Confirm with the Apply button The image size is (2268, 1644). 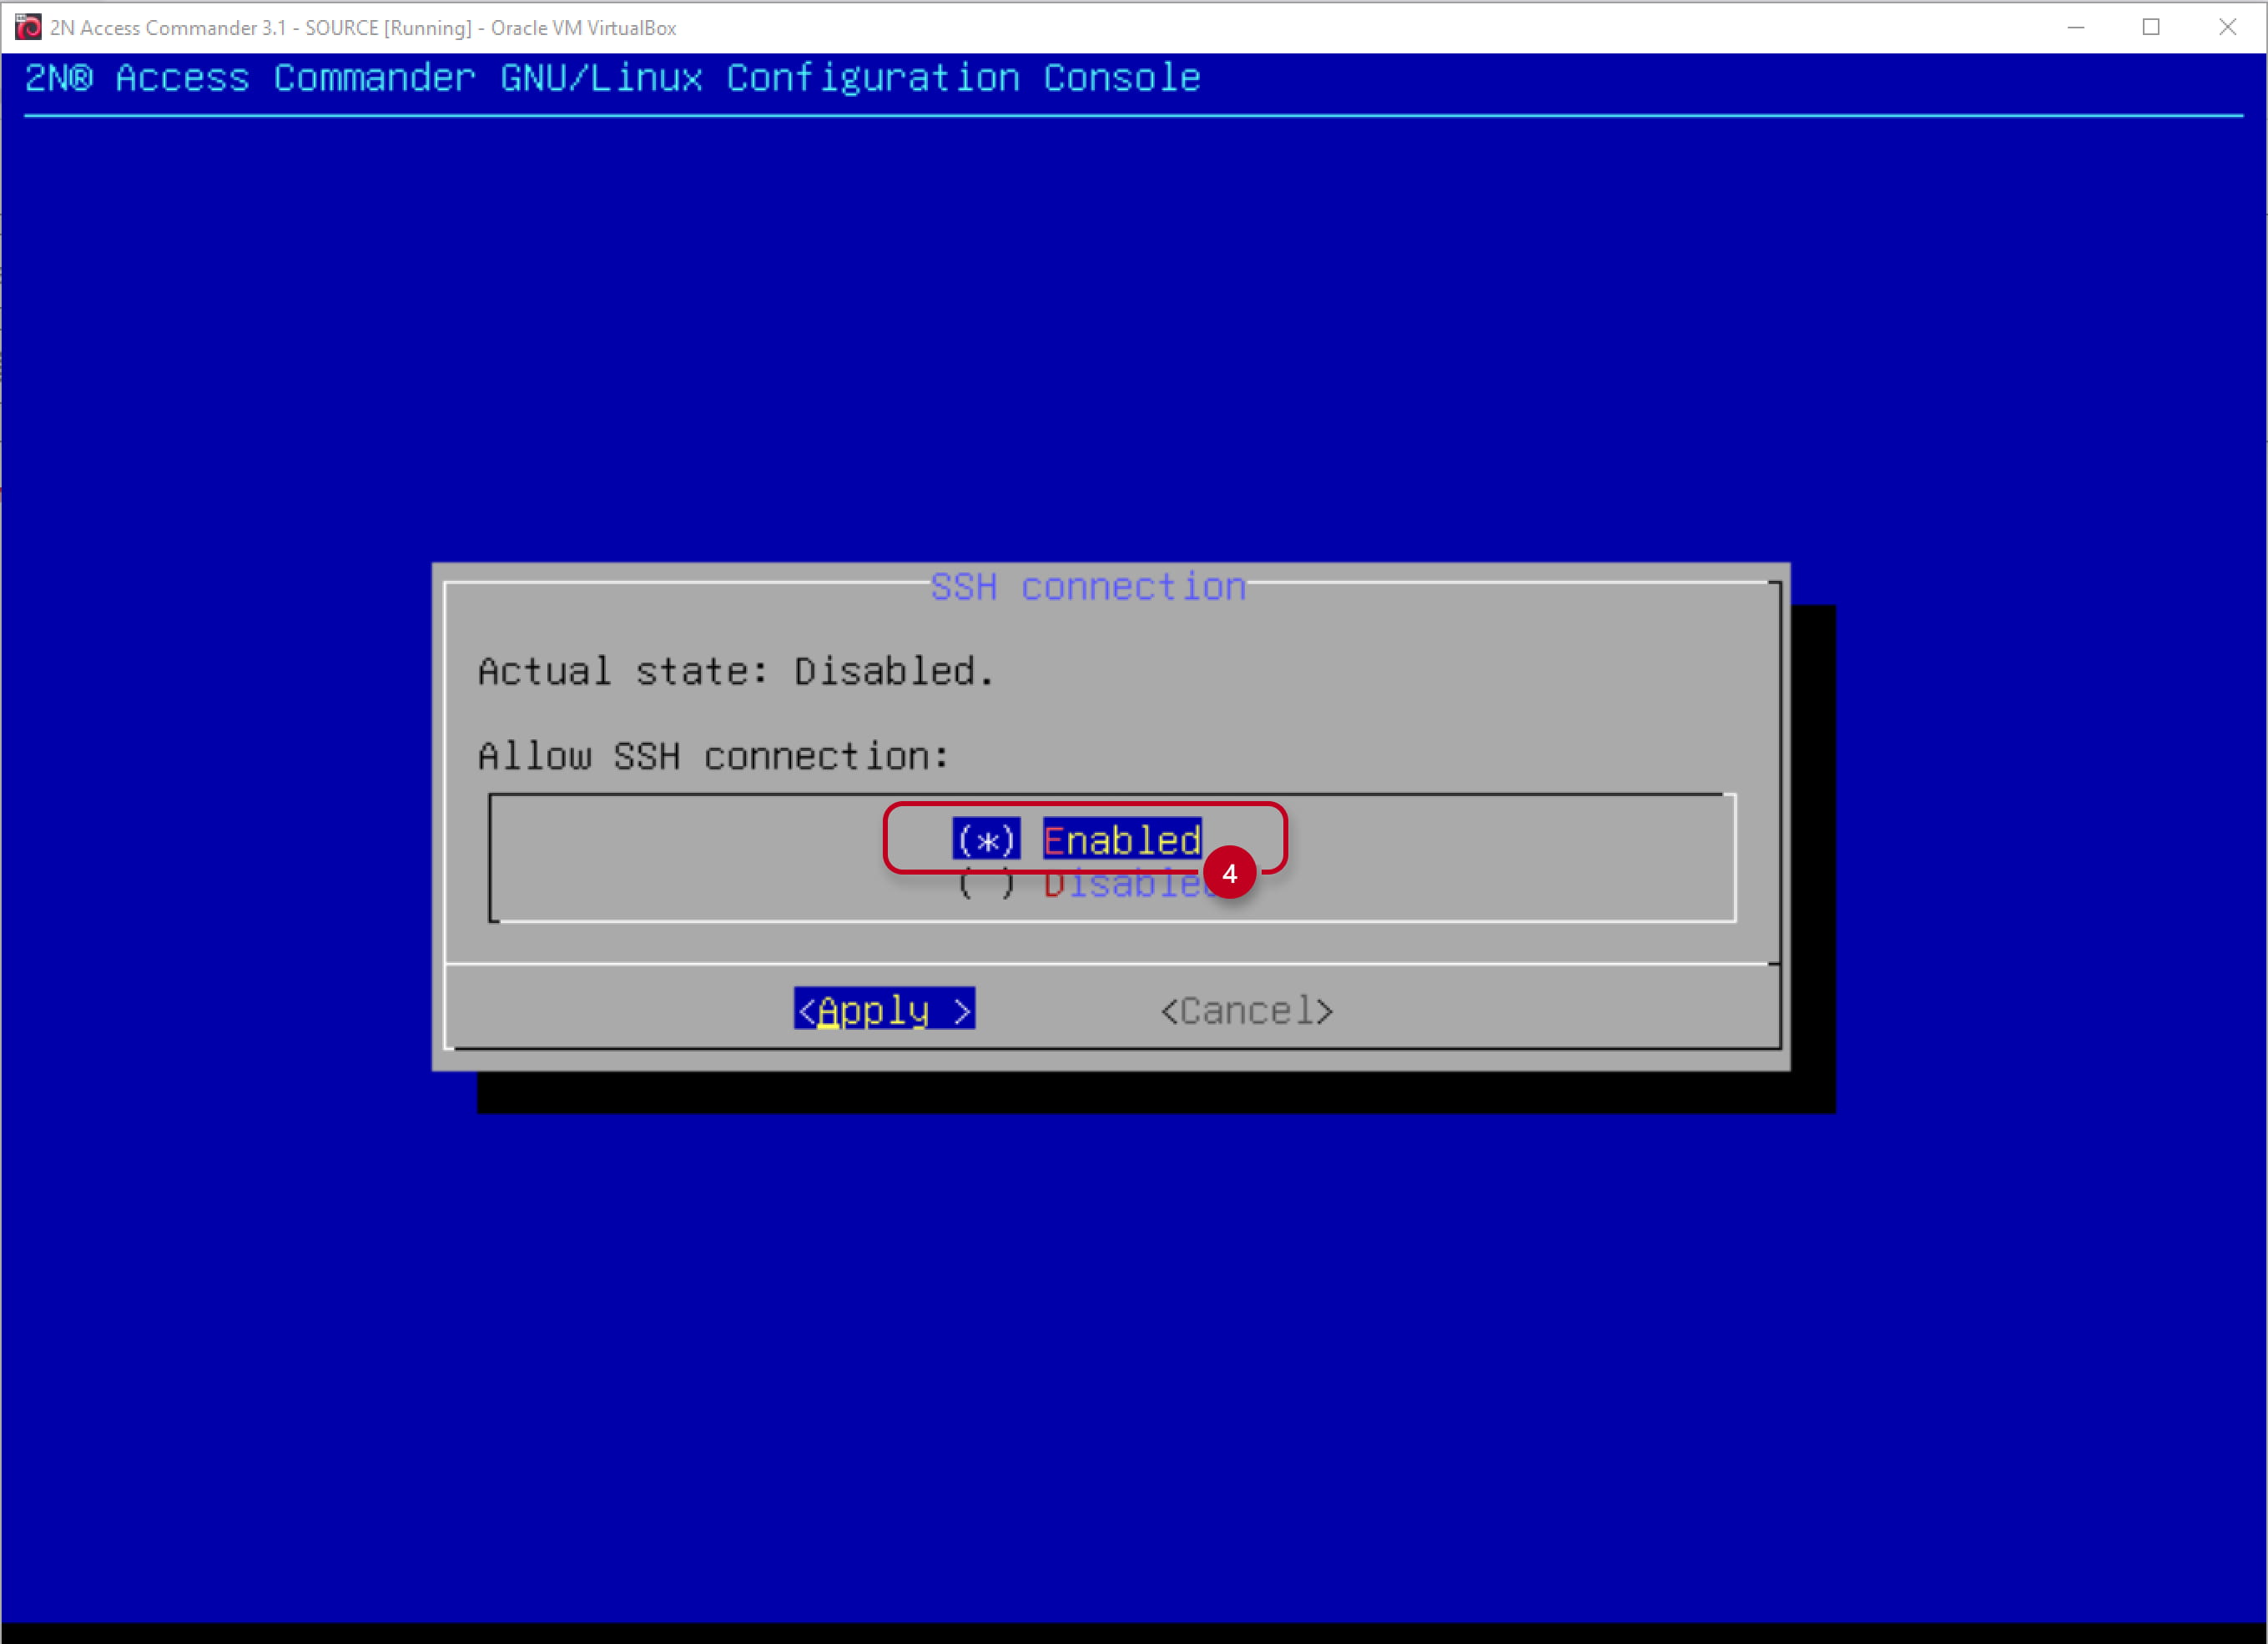tap(884, 1010)
